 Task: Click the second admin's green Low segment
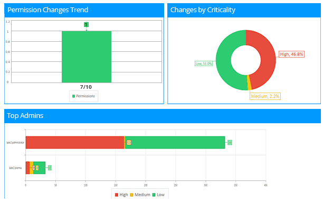point(40,168)
